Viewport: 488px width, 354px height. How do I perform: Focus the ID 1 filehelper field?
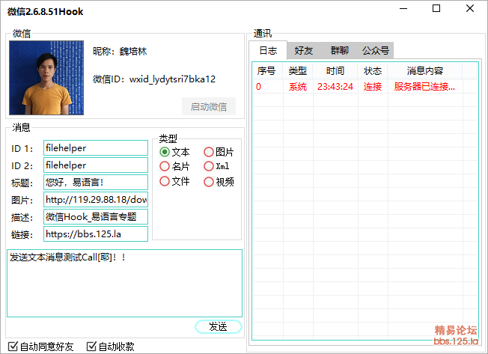point(96,148)
